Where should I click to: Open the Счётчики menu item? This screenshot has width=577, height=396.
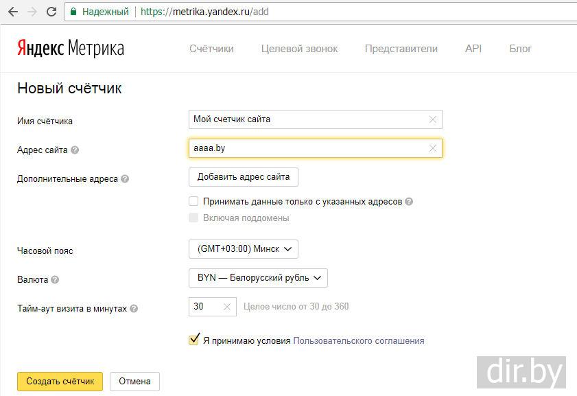tap(211, 49)
